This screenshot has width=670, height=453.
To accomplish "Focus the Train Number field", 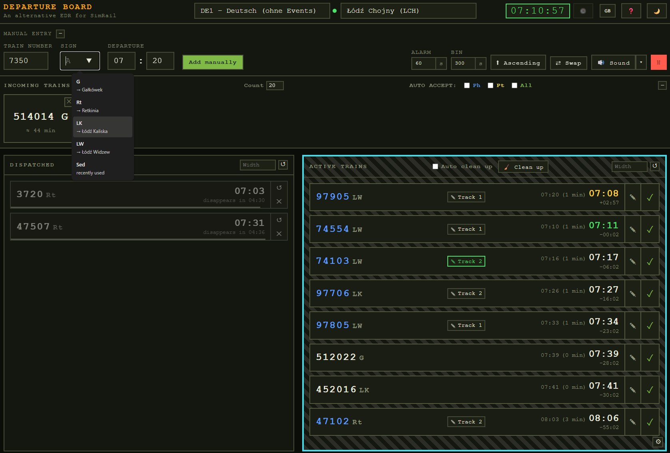I will pyautogui.click(x=26, y=61).
